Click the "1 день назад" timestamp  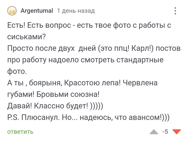pyautogui.click(x=76, y=11)
